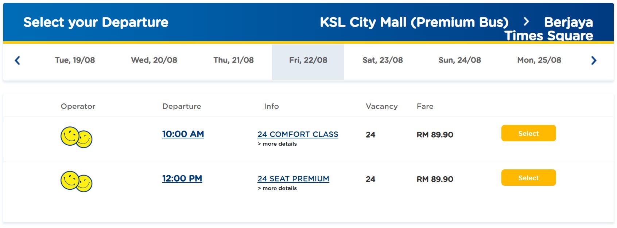Click the previous week left arrow

click(x=17, y=60)
